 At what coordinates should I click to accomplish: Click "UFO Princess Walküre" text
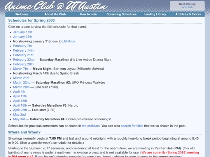click(x=88, y=83)
